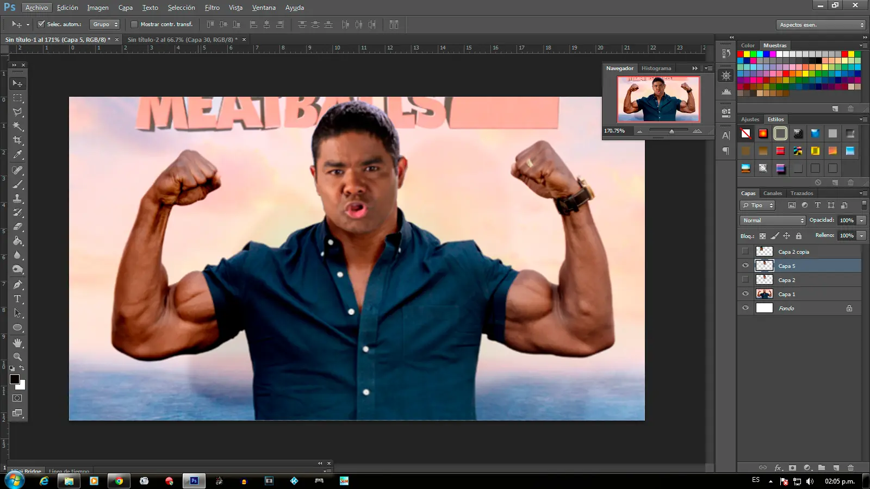Select the Paint Bucket tool

[x=17, y=241]
